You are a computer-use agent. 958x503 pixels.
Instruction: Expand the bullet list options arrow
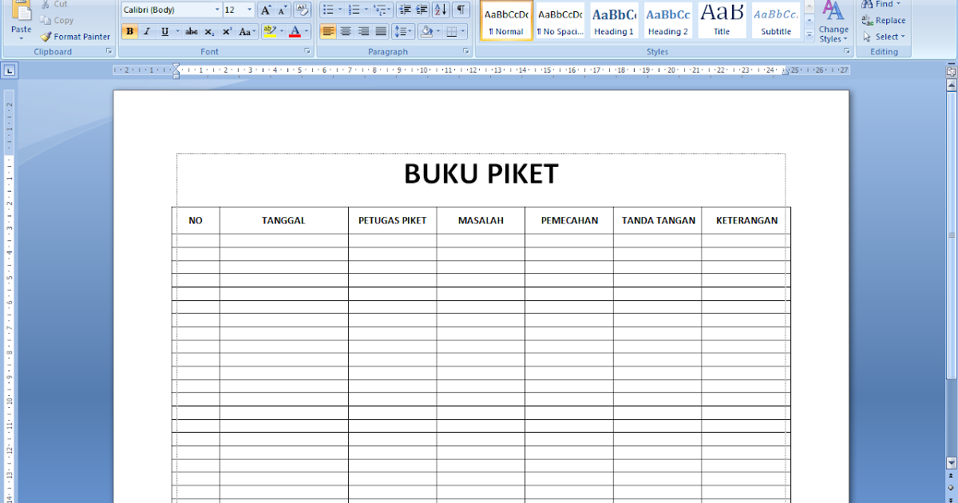click(x=340, y=9)
